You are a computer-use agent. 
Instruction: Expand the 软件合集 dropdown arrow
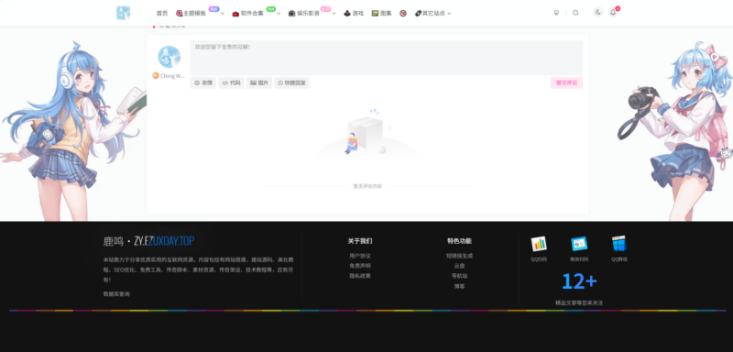[279, 14]
